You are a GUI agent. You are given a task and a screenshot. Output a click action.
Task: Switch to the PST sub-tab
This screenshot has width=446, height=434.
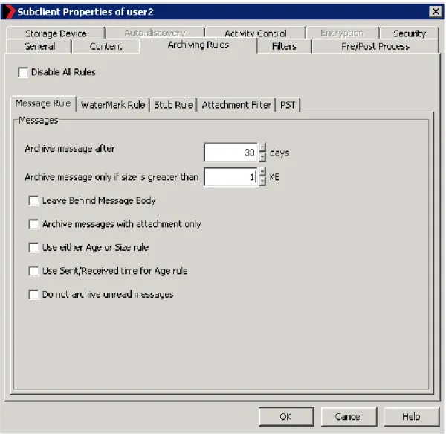click(x=288, y=105)
